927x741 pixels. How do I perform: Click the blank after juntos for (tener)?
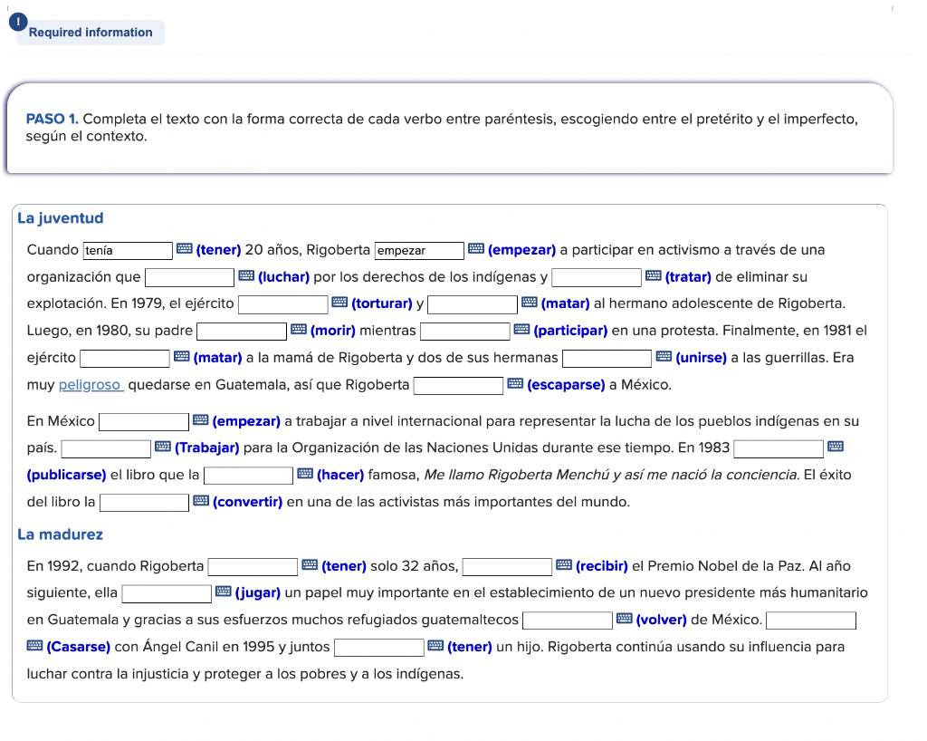[x=379, y=647]
